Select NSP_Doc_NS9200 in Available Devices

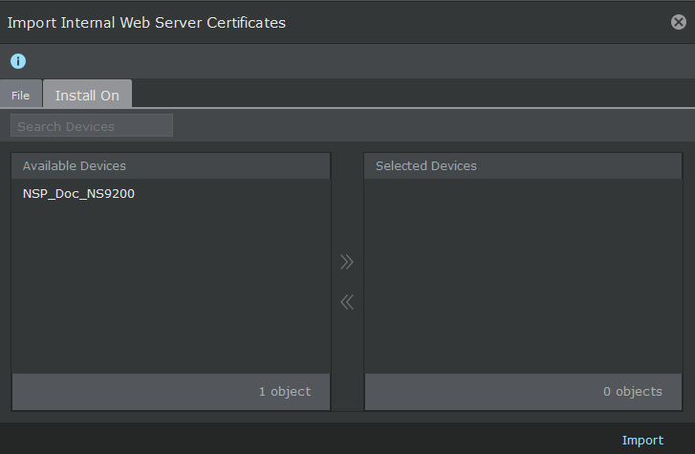(x=171, y=194)
